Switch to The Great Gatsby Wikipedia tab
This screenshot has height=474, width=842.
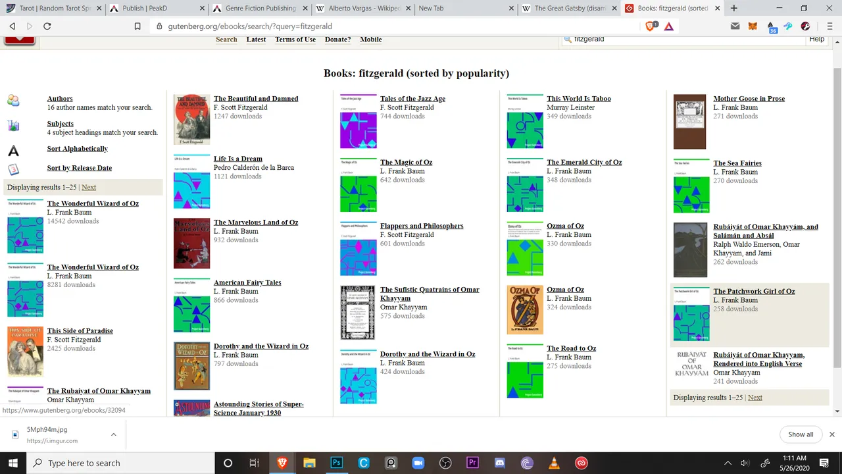[568, 9]
